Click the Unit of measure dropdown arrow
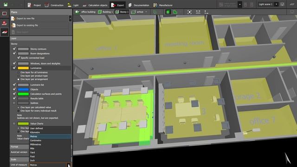The image size is (297, 167). click(69, 165)
